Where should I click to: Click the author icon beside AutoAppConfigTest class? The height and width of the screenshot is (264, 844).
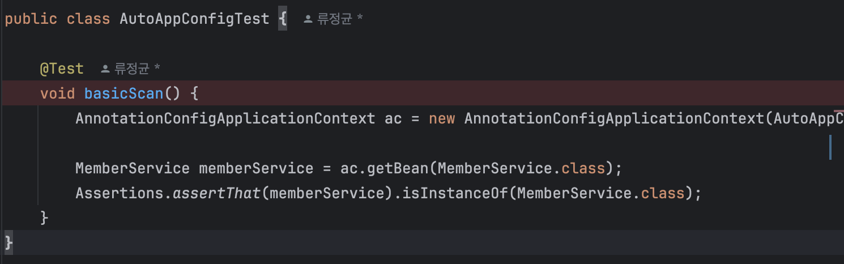coord(308,19)
